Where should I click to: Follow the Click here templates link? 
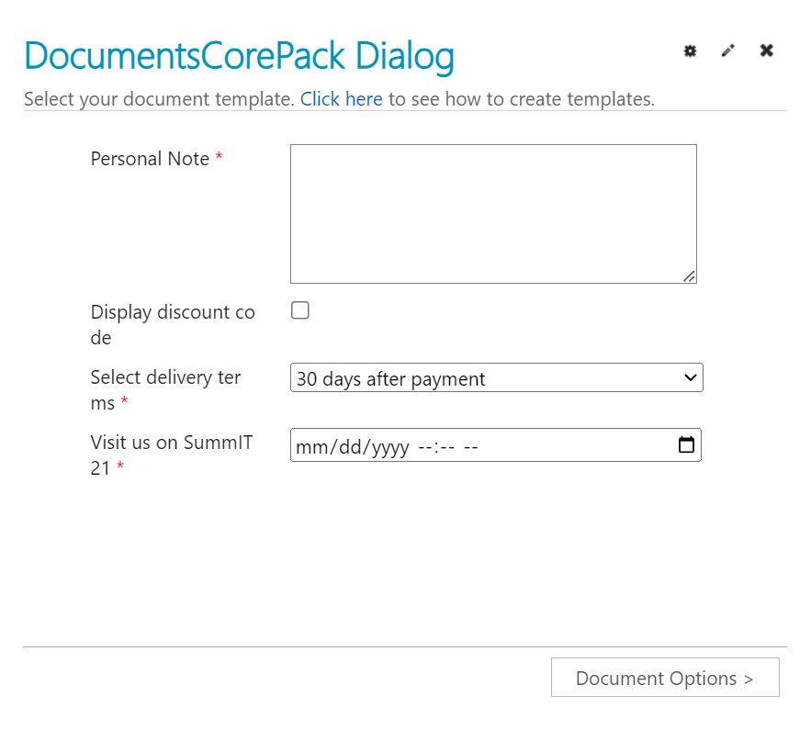[342, 99]
